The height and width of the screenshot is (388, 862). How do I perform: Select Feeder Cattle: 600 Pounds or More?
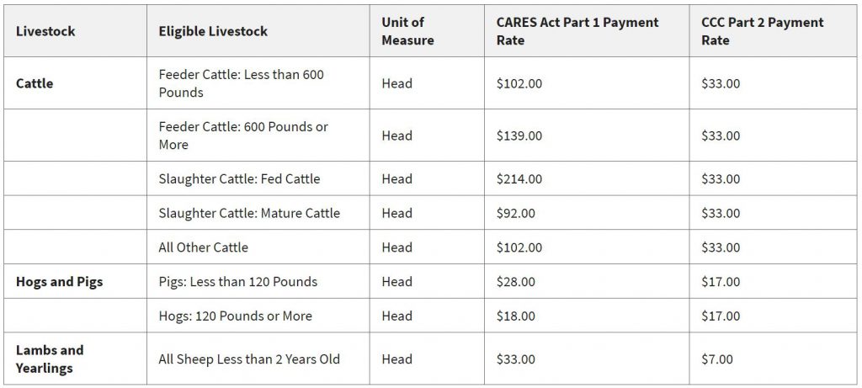243,136
